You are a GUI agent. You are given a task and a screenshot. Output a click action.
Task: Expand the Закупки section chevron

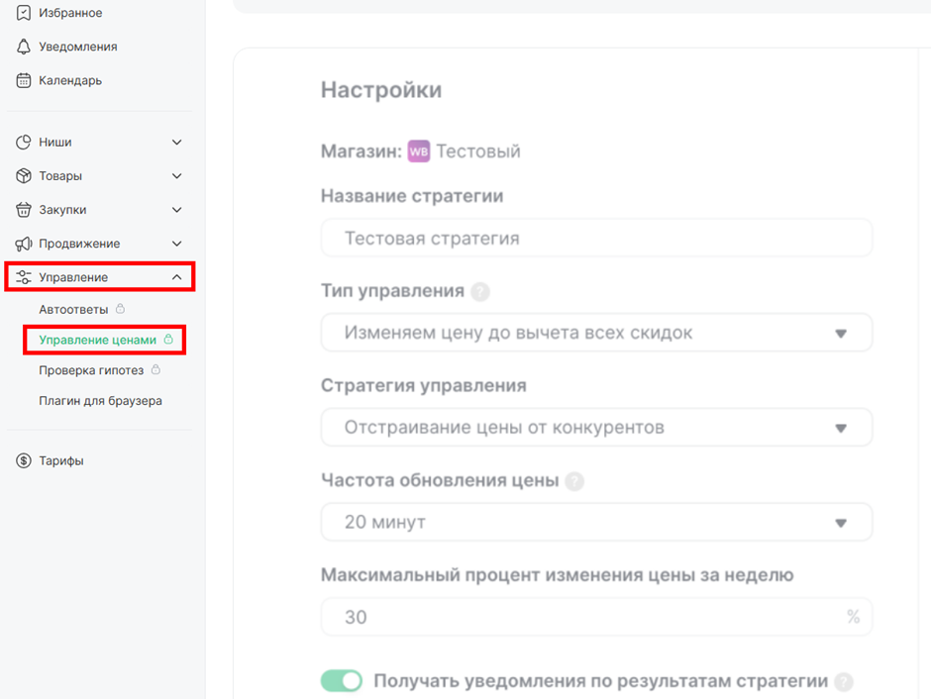pyautogui.click(x=176, y=210)
